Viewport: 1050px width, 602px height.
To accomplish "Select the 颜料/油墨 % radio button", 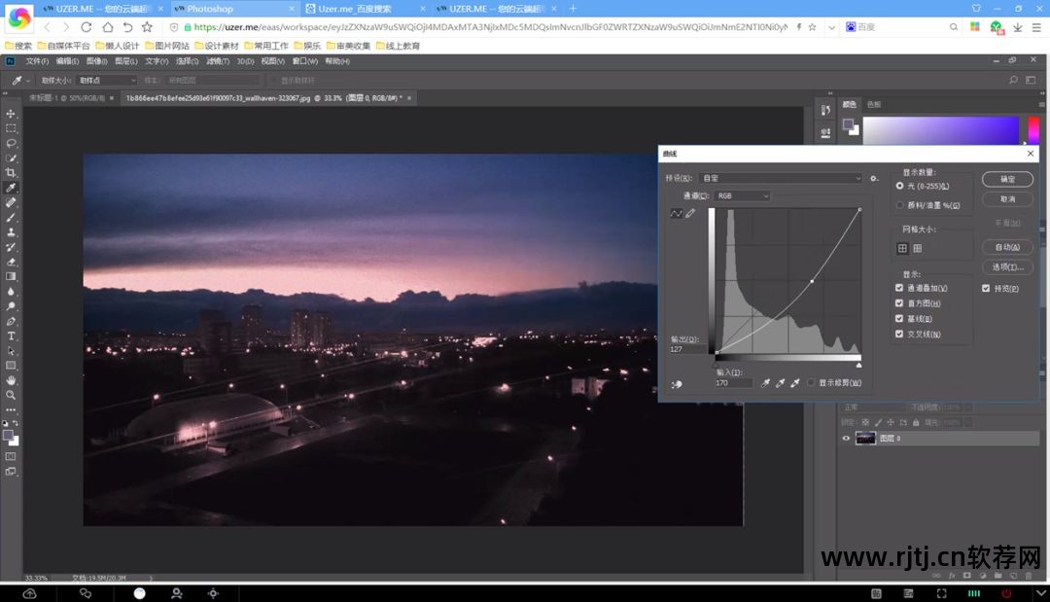I will [x=899, y=205].
